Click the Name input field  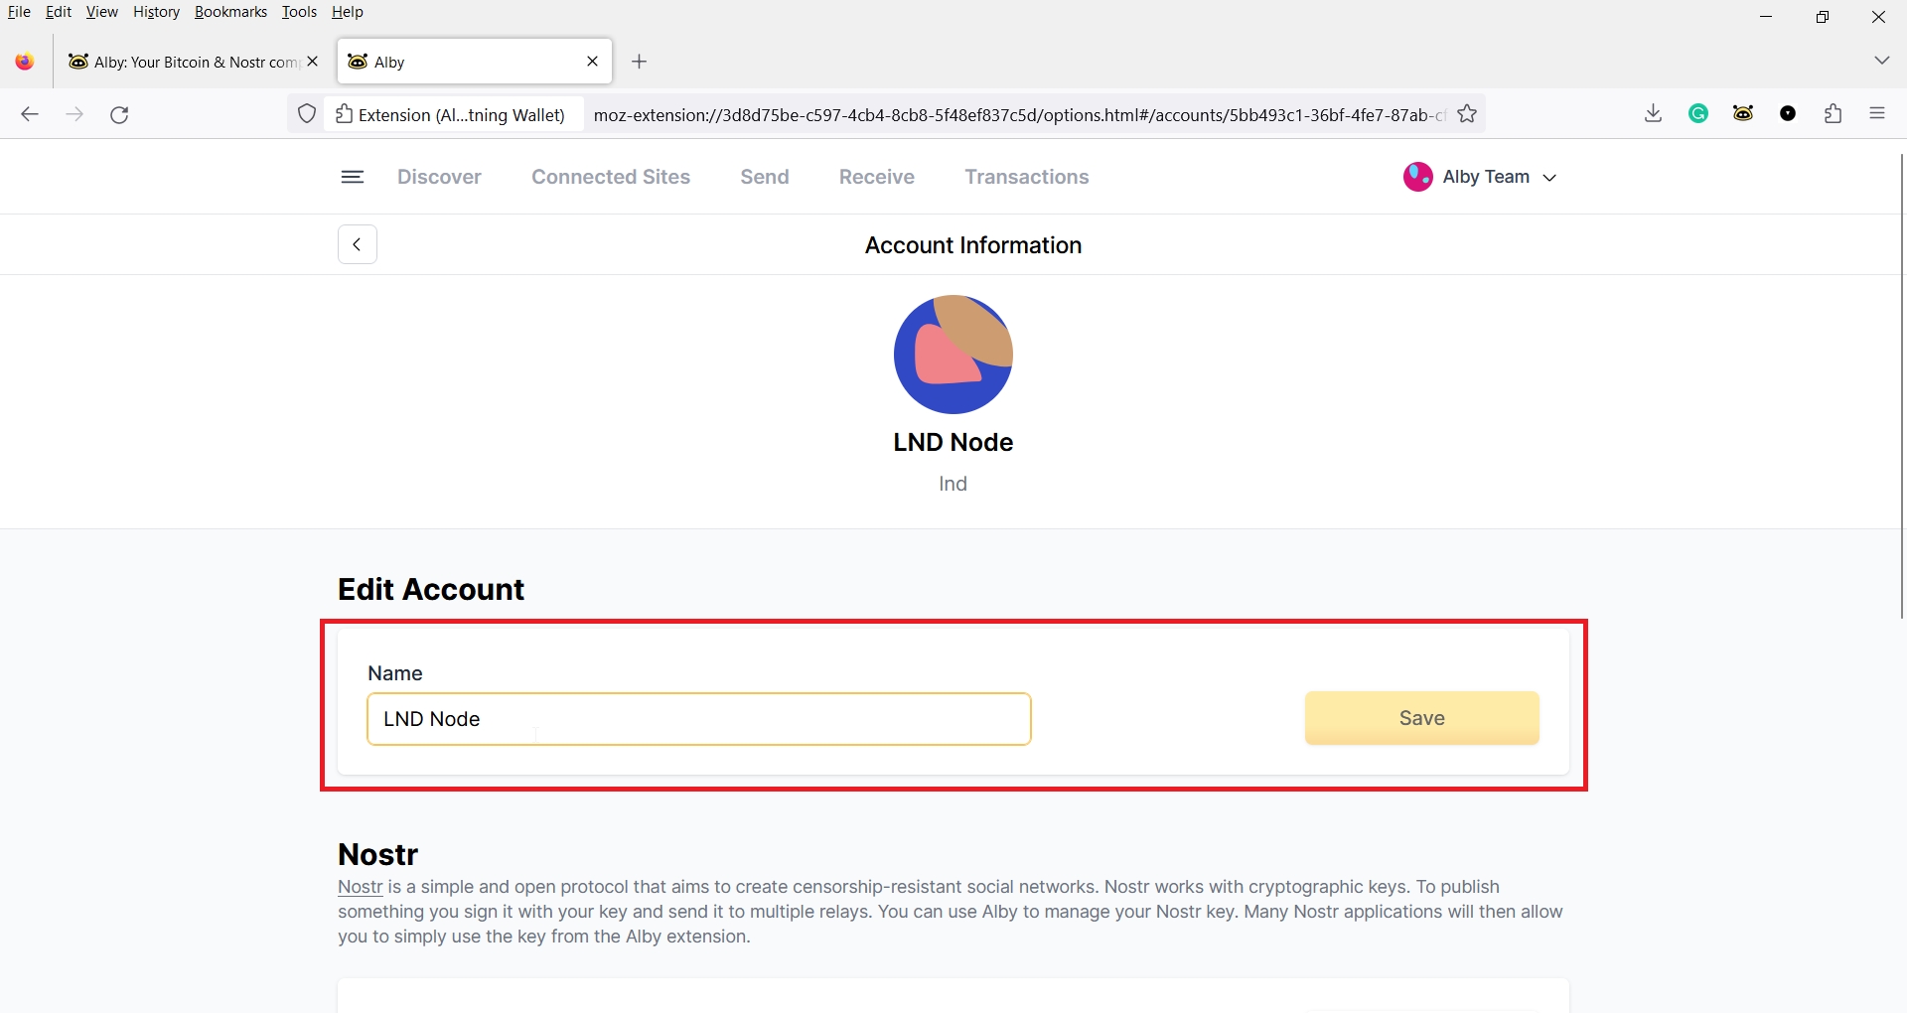[x=698, y=719]
